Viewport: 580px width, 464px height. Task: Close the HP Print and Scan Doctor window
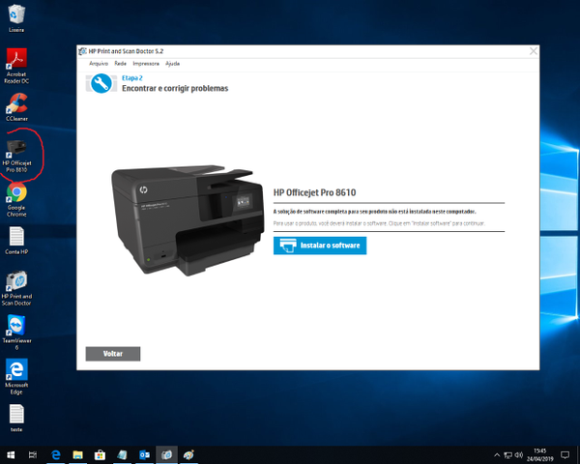click(533, 51)
